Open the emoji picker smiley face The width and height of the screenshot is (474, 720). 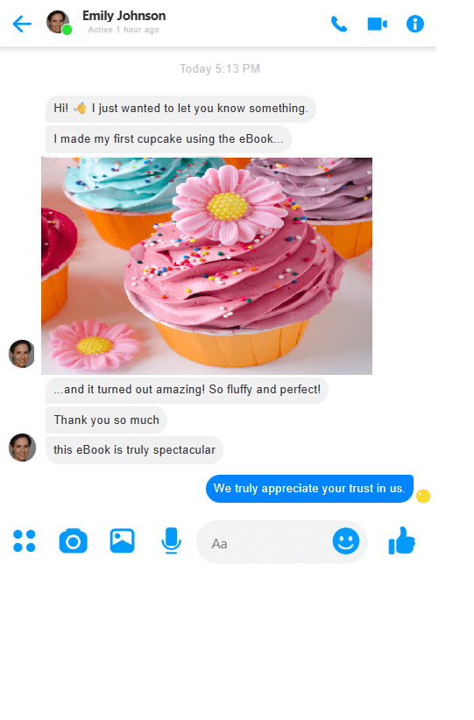pyautogui.click(x=346, y=541)
